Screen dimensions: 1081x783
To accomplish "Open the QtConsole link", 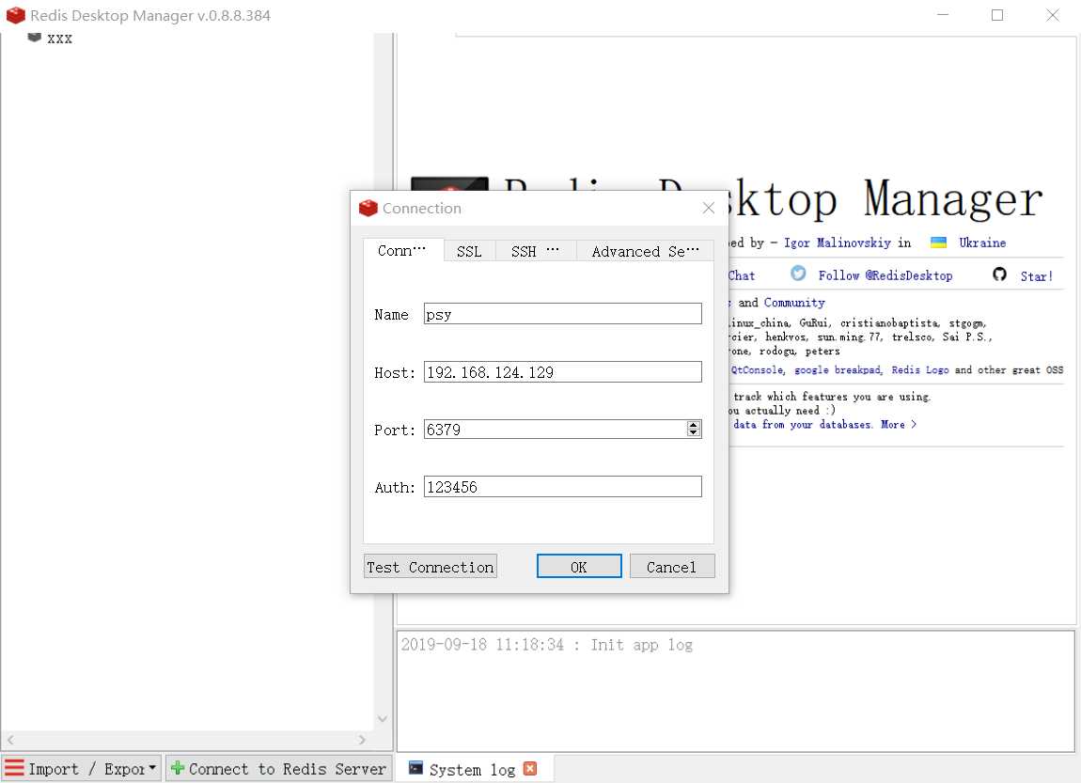I will (757, 370).
